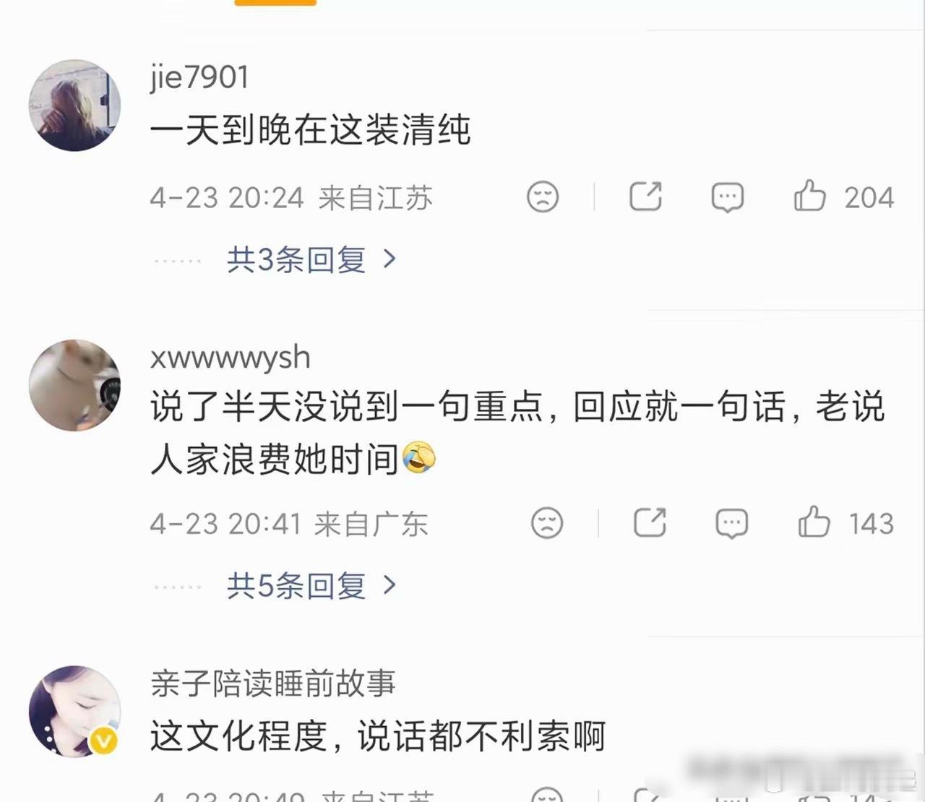Open the username 亲子陪读睡前故事
The height and width of the screenshot is (802, 925).
click(x=273, y=683)
